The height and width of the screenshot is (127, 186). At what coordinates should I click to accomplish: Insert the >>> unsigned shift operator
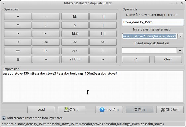click(x=75, y=51)
